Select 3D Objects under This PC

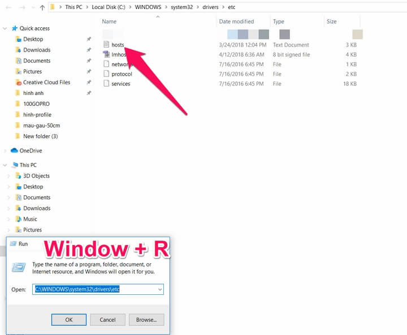36,175
